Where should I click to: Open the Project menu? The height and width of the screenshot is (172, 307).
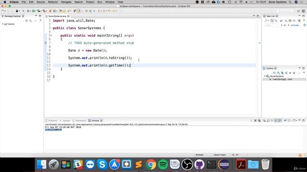point(90,2)
